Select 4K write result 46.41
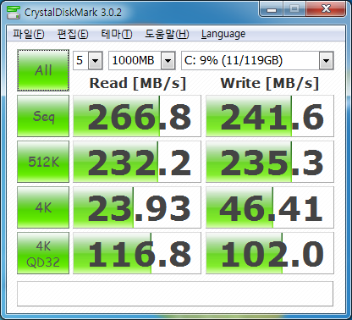Screen dimensions: 352x320 270,207
